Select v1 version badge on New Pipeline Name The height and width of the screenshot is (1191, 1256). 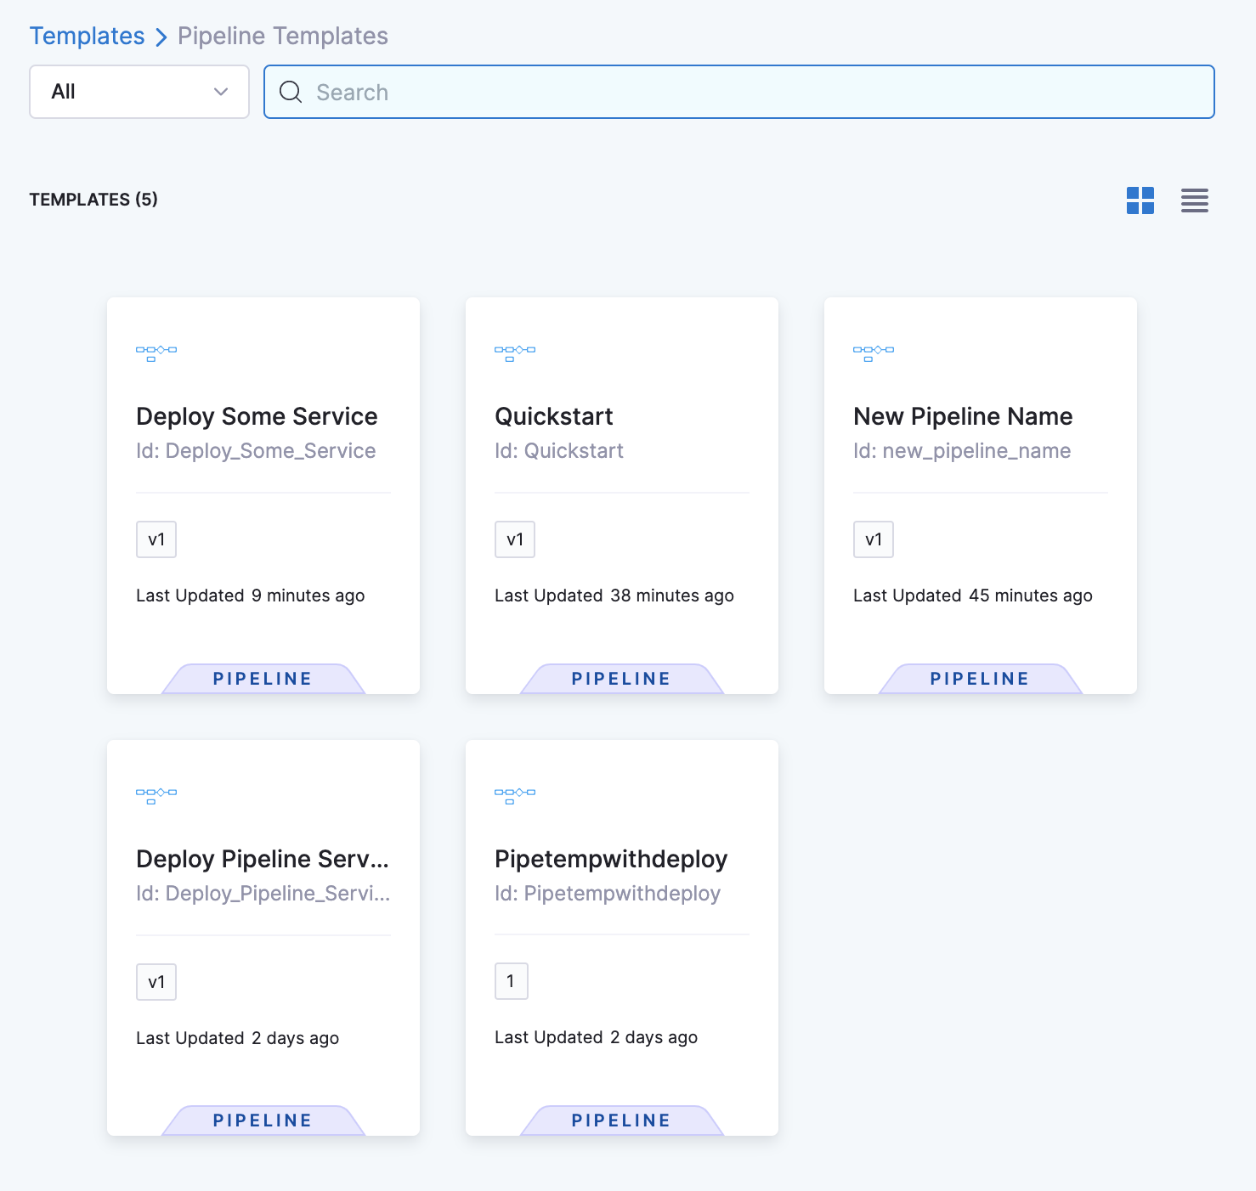[x=874, y=539]
